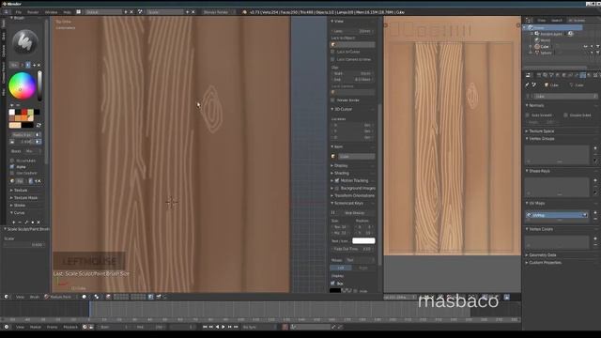The height and width of the screenshot is (338, 601).
Task: Click the brush preview sphere thumbnail
Action: coord(25,41)
